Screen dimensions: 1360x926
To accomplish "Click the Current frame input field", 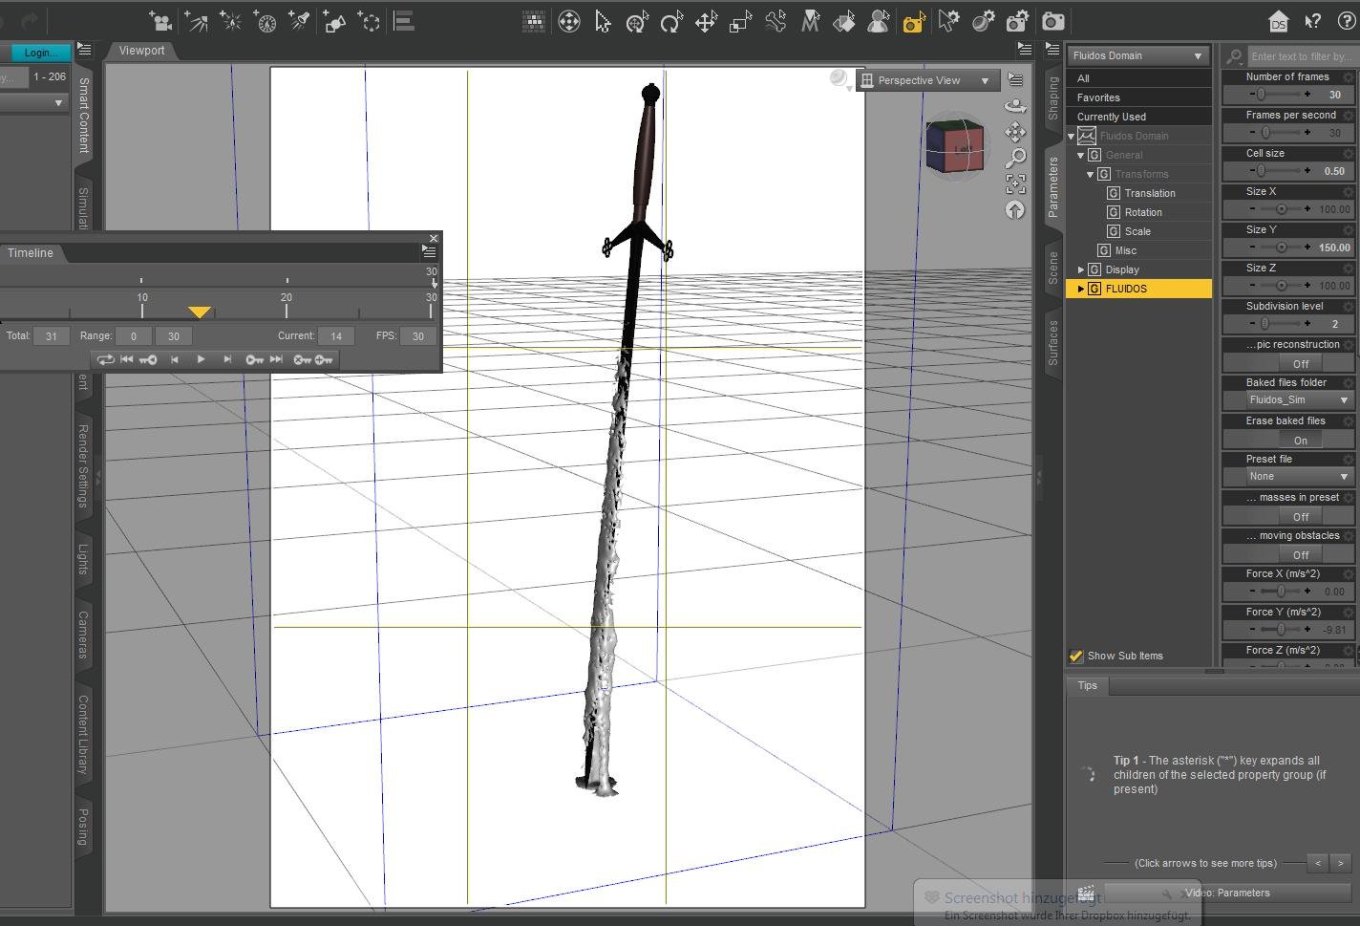I will 335,336.
